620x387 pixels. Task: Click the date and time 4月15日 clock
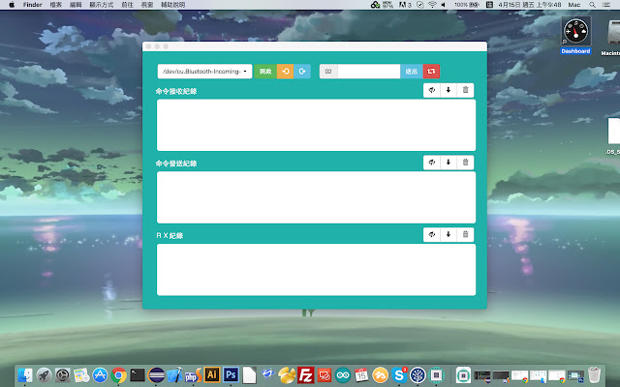point(530,5)
